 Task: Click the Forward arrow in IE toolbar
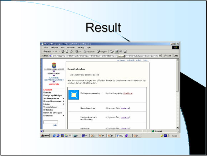click(56, 51)
